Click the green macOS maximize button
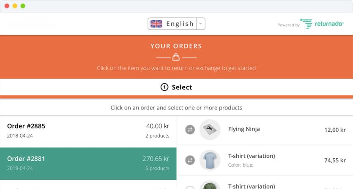Image resolution: width=353 pixels, height=189 pixels. (x=23, y=6)
